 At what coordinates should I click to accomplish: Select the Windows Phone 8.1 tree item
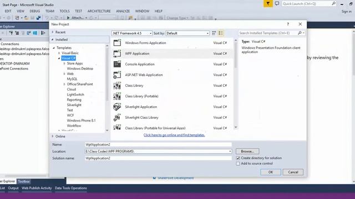pyautogui.click(x=81, y=121)
